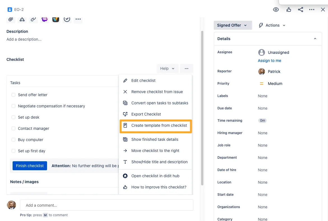
Task: Click the link issue chain icon
Action: (33, 19)
